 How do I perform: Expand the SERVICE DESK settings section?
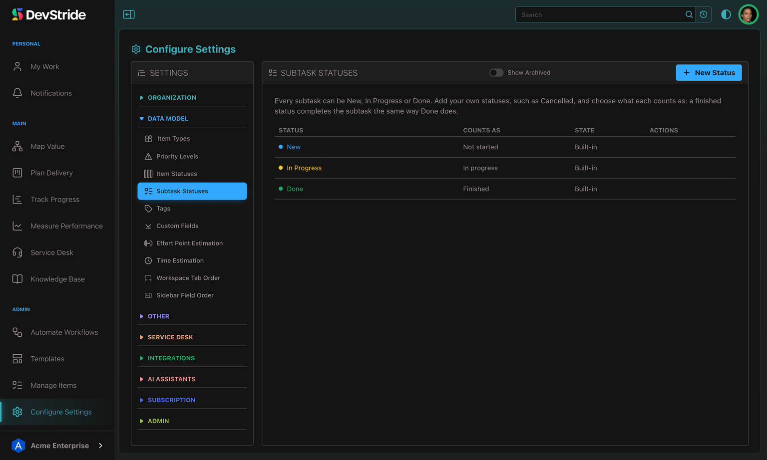click(x=192, y=337)
